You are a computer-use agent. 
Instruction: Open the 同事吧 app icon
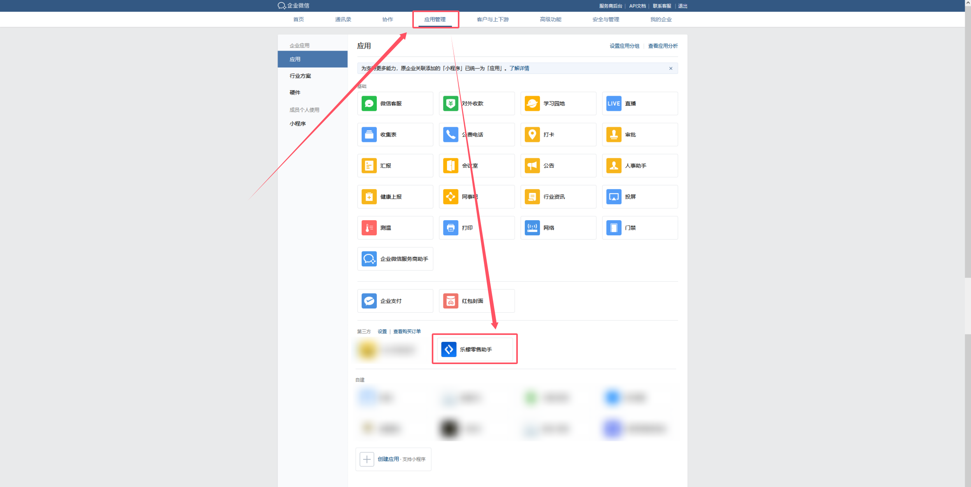[x=450, y=197]
